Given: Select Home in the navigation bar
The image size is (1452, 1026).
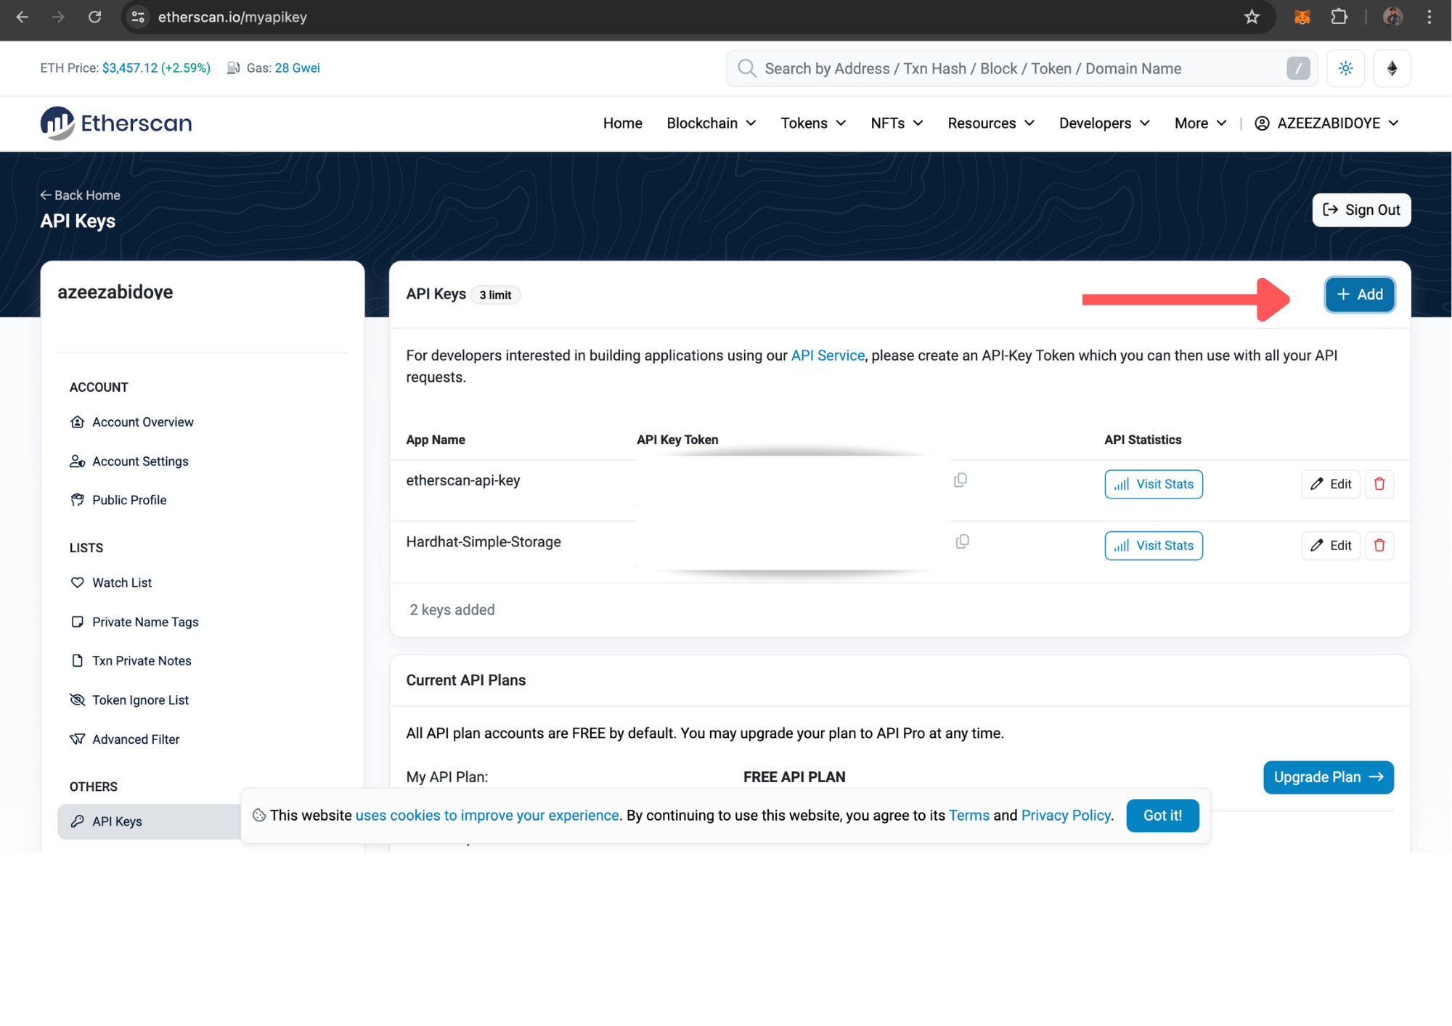Looking at the screenshot, I should [x=622, y=123].
